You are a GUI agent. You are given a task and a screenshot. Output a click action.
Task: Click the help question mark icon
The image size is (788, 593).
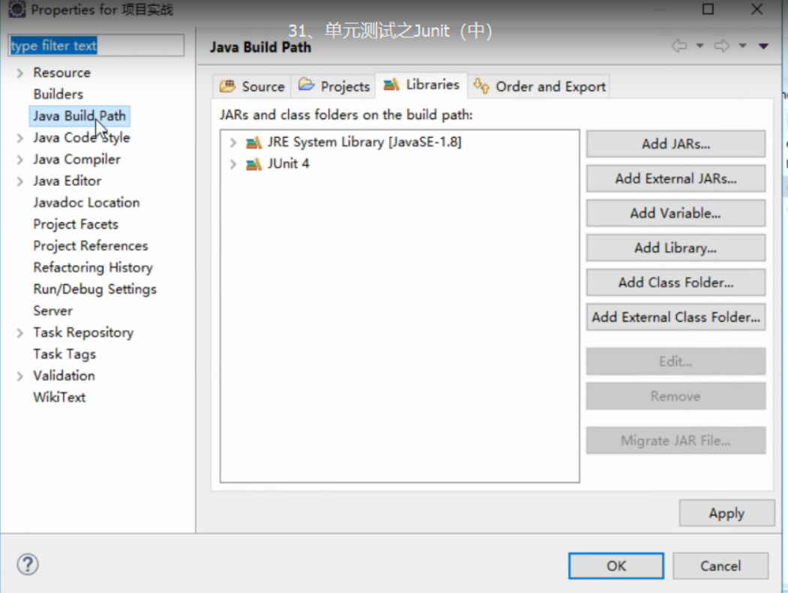(28, 565)
